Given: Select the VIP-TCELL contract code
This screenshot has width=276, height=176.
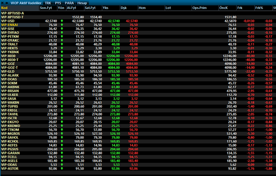Looking at the screenshot, I should coord(9,157).
